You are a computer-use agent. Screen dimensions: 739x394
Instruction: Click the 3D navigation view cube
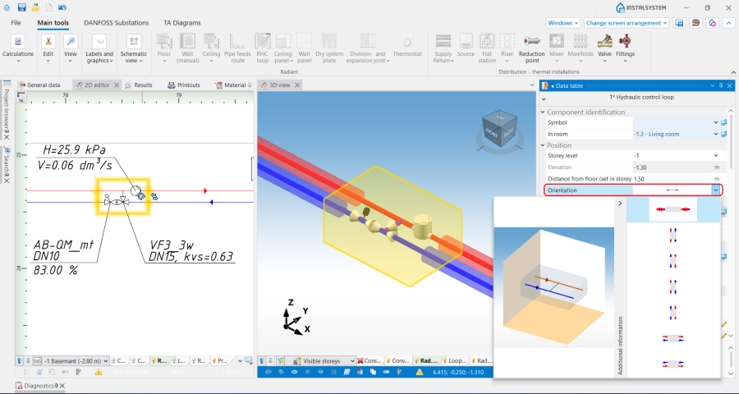(498, 129)
